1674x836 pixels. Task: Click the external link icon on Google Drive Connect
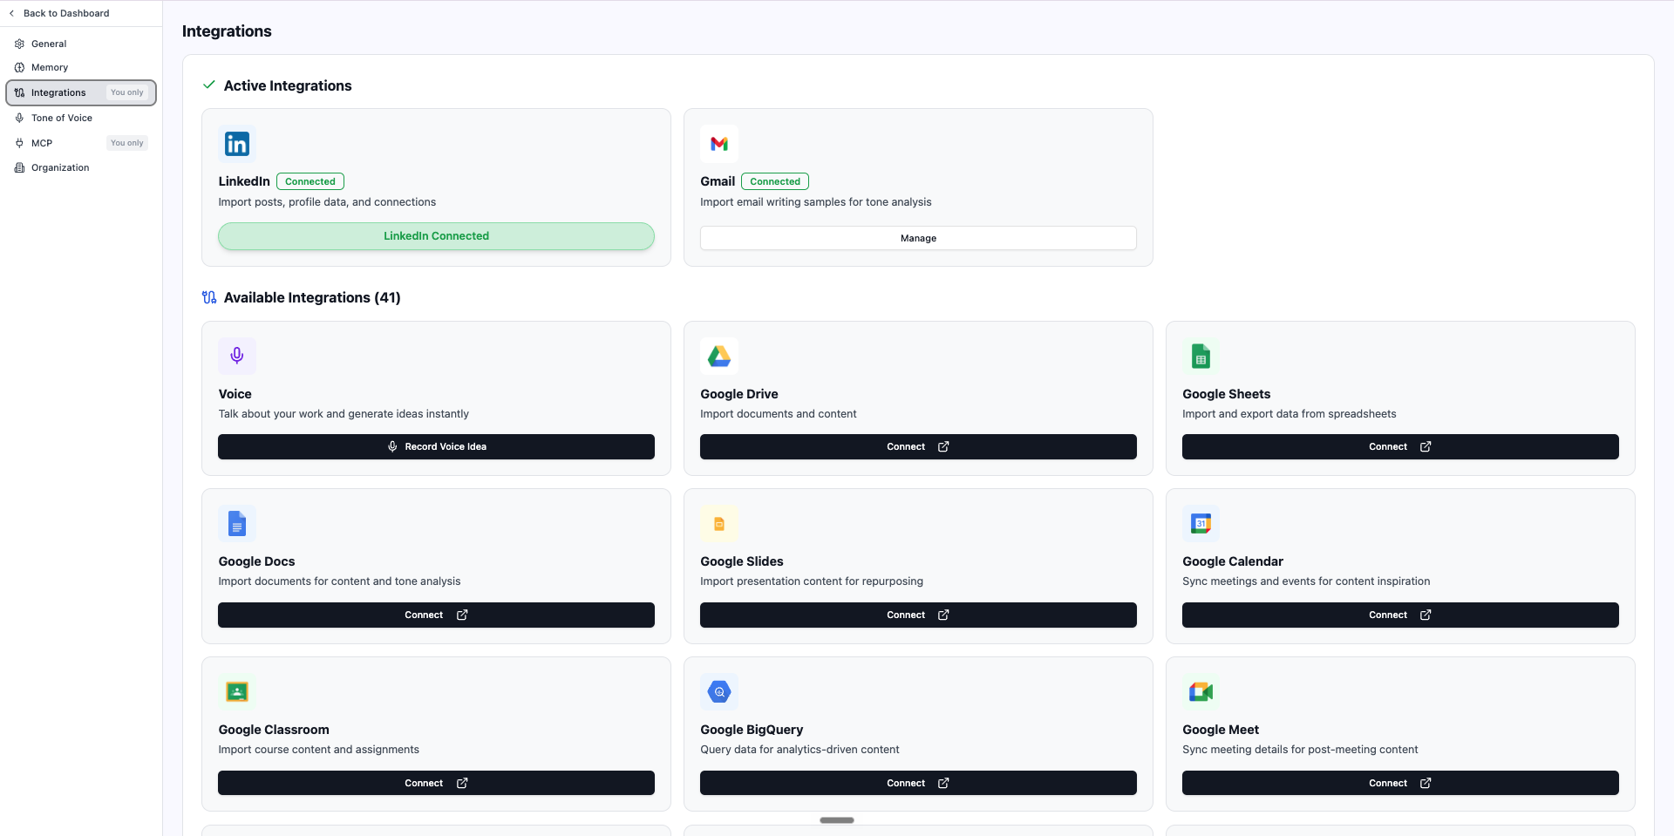pos(943,446)
